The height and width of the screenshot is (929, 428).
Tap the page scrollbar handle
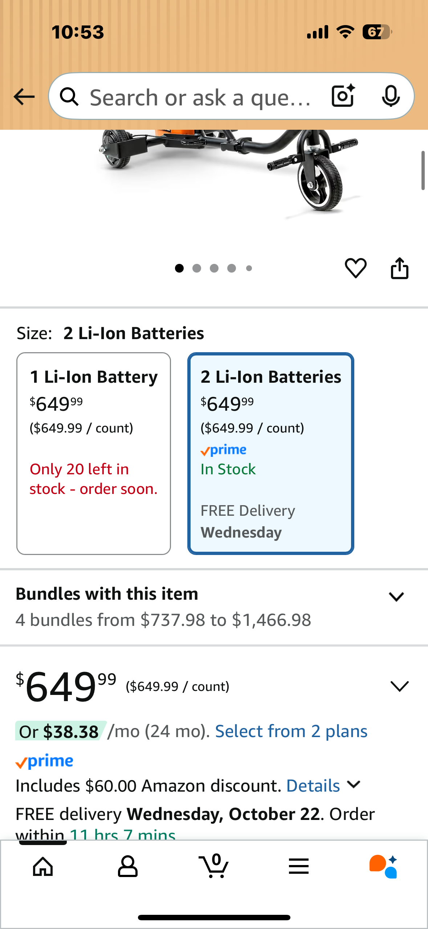(x=423, y=171)
